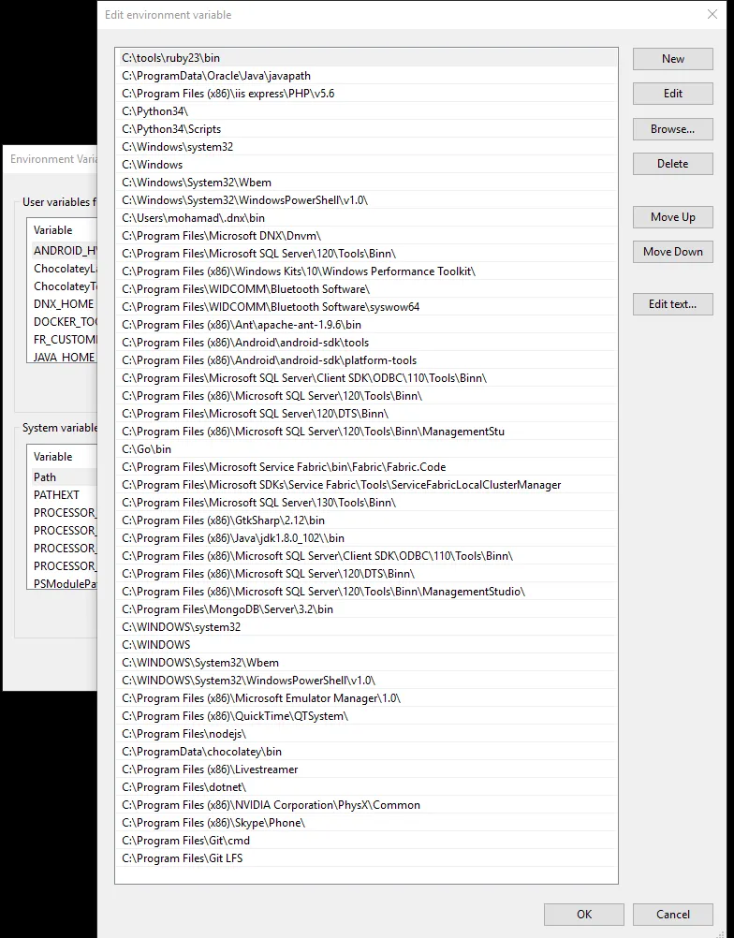
Task: Select the truncated ManagementStu path entry
Action: (366, 432)
